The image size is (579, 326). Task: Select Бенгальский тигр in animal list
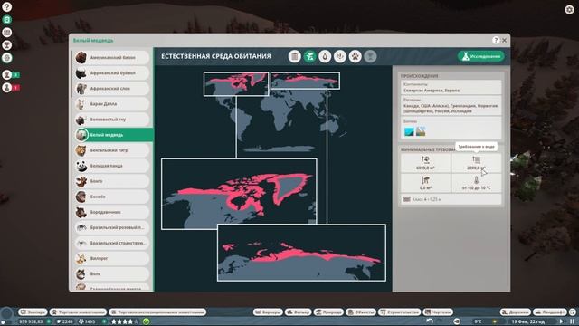click(112, 150)
